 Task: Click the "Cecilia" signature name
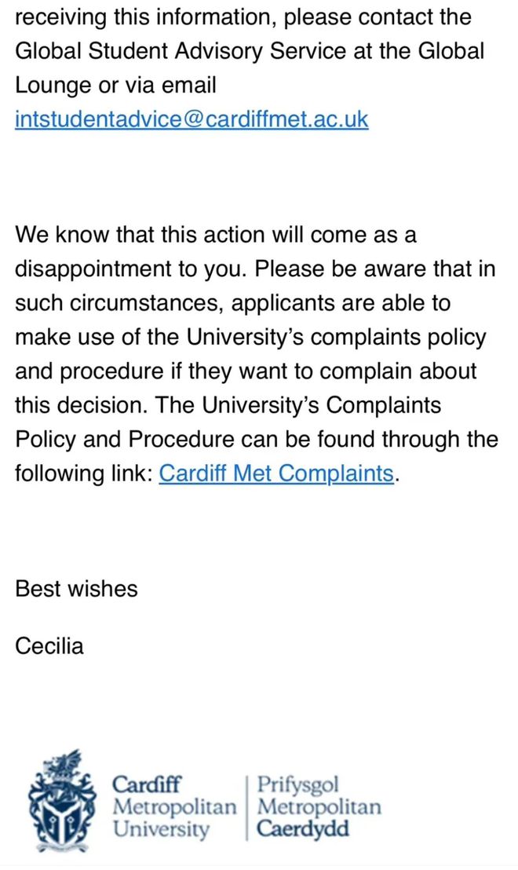(x=49, y=646)
